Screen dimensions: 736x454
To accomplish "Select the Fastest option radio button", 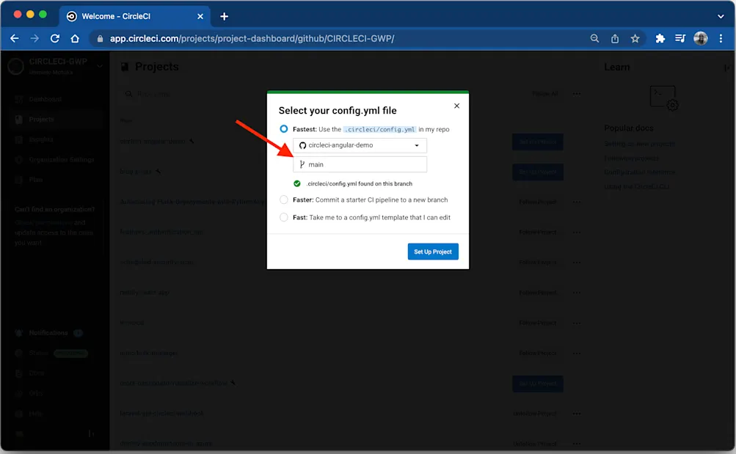I will coord(283,129).
